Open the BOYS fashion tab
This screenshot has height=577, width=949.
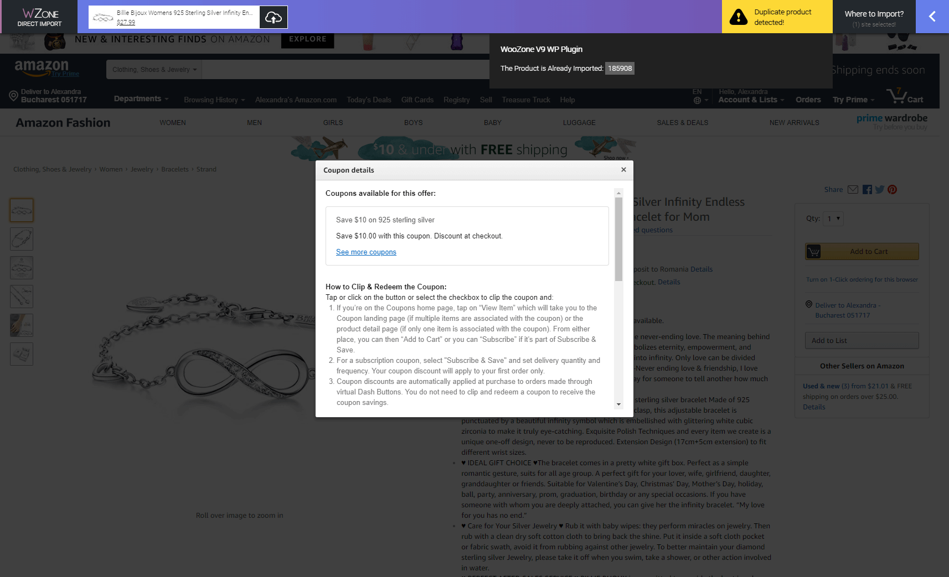pos(413,123)
